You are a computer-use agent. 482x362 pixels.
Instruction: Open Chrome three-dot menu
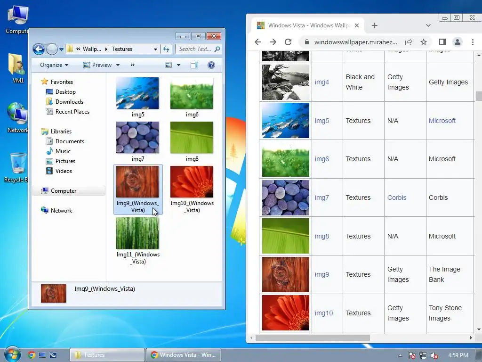point(473,42)
